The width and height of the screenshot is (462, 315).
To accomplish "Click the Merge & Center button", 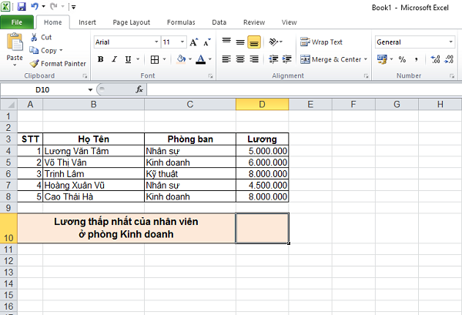I will click(x=330, y=59).
